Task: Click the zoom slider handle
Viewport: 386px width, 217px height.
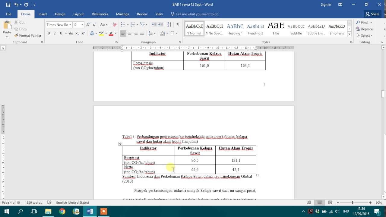Action: (353, 203)
